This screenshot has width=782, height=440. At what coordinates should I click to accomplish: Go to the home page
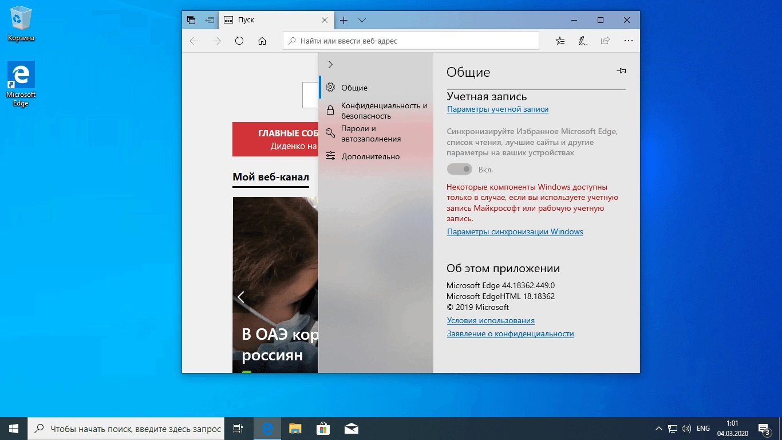pyautogui.click(x=262, y=41)
